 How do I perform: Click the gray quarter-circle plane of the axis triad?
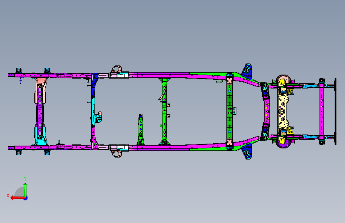19,192
